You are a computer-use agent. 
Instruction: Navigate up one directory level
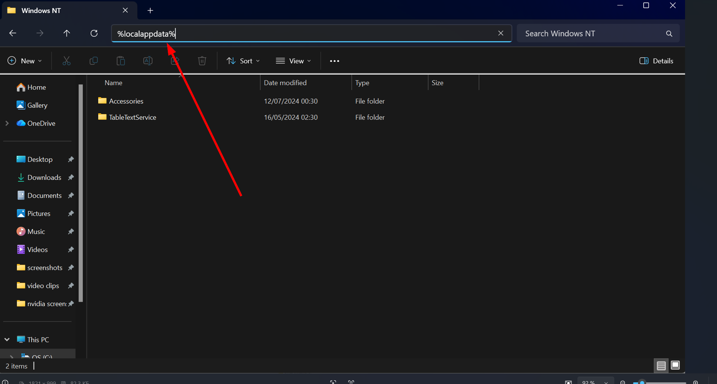(x=67, y=33)
